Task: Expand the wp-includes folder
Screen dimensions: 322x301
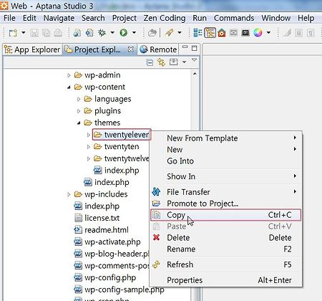Action: point(69,194)
